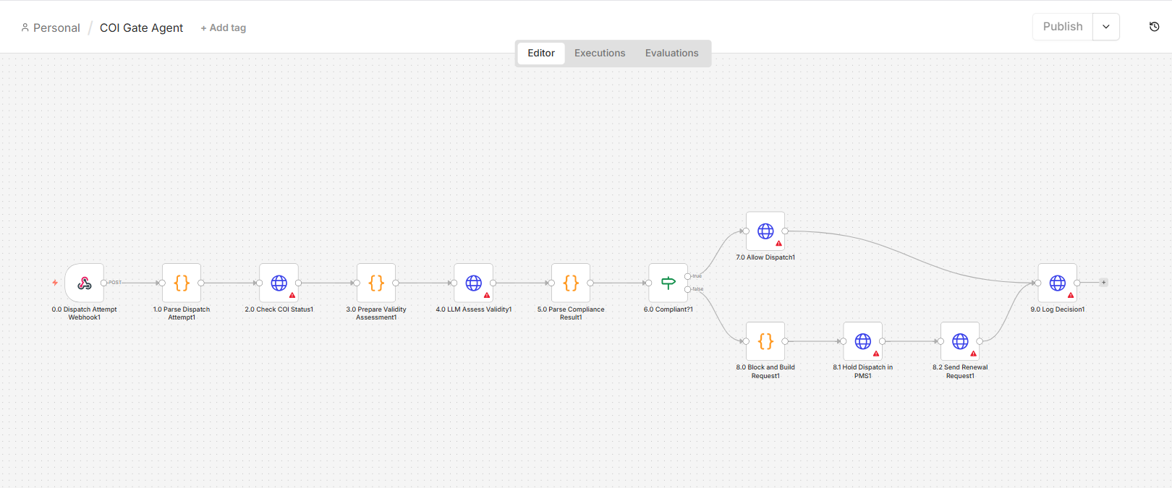Switch to the Editor tab
The height and width of the screenshot is (488, 1172).
541,53
